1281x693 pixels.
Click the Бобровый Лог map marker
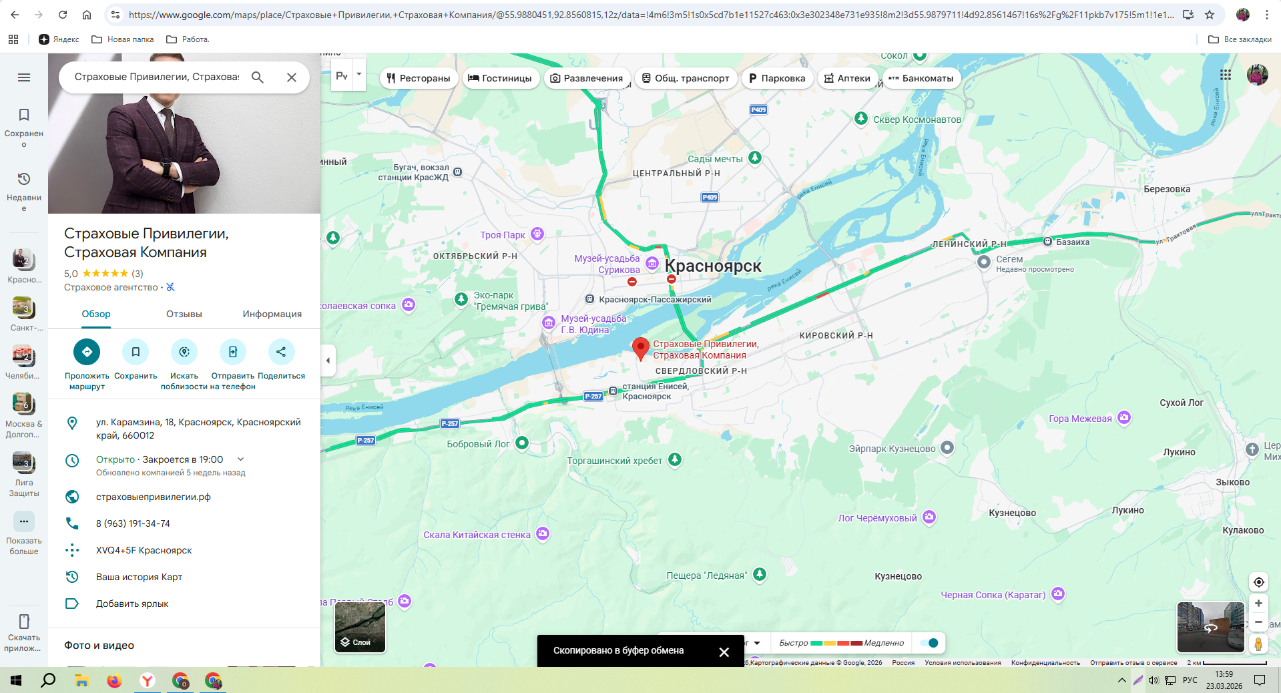522,443
